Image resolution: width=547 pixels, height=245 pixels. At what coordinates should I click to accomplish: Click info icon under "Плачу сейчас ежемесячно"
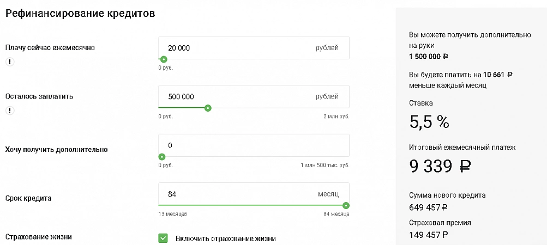coord(9,62)
